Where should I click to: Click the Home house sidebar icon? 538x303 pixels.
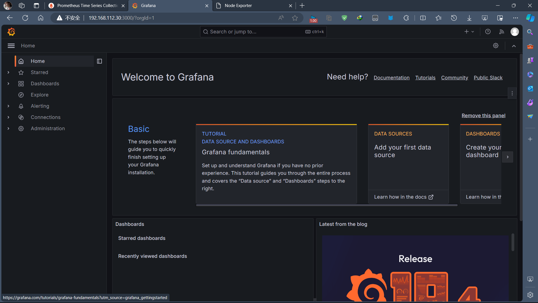click(x=21, y=61)
